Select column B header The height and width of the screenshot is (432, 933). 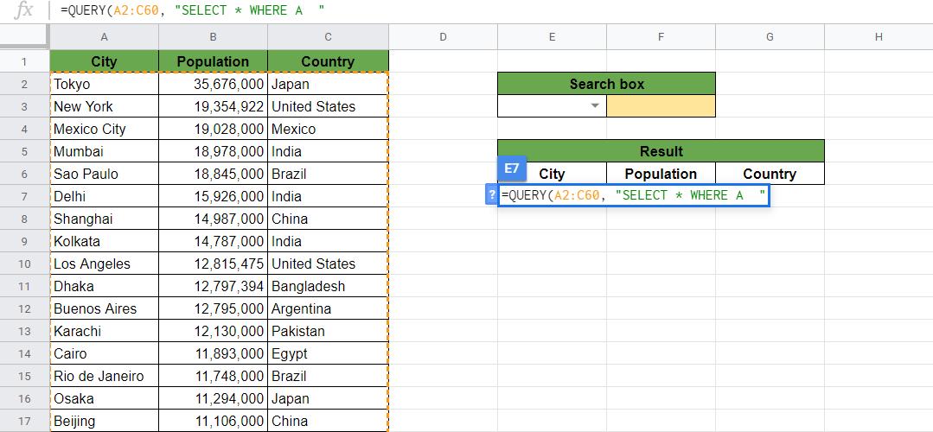[x=213, y=36]
